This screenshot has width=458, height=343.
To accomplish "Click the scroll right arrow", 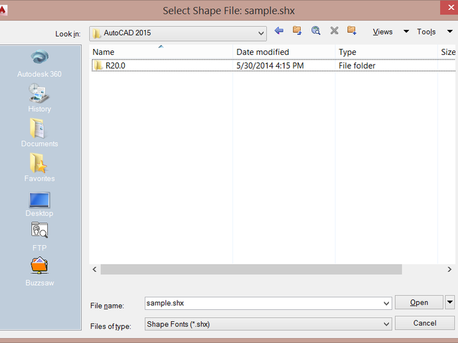I will click(449, 269).
